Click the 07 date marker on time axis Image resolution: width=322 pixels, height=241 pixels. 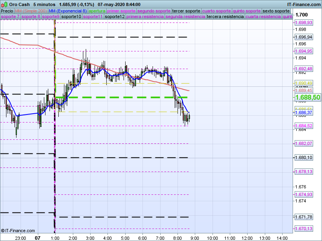click(x=37, y=238)
